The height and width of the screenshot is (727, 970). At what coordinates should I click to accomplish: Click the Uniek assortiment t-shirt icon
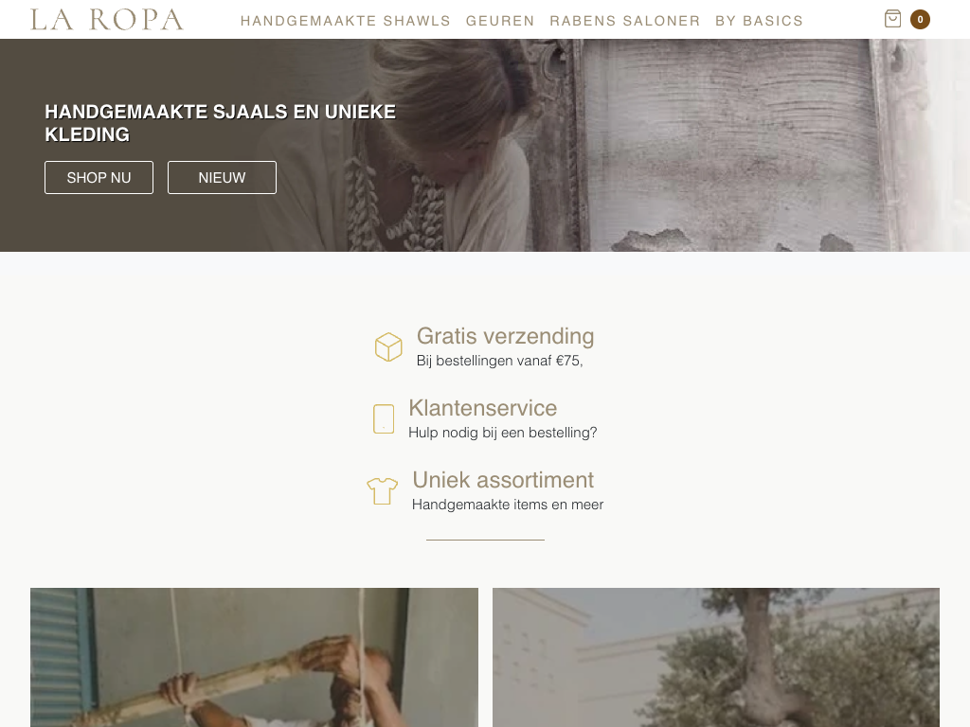(383, 491)
